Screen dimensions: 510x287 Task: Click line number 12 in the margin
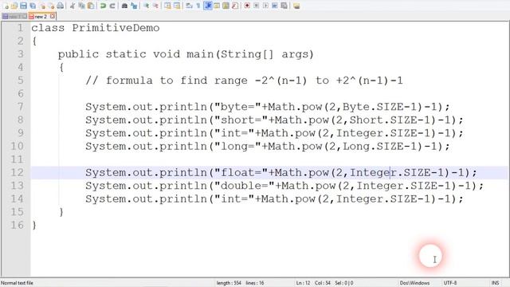point(17,172)
